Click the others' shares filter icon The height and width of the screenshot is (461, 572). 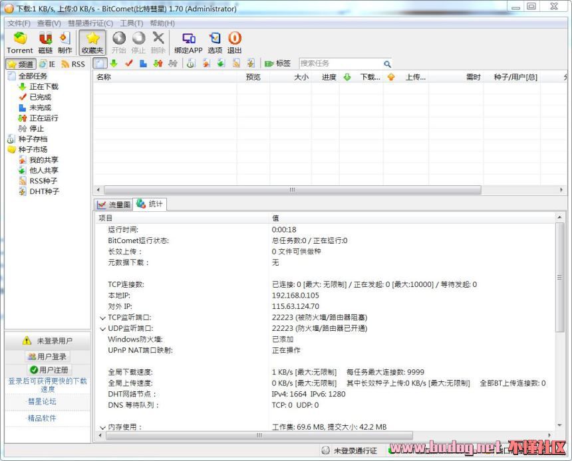(221, 63)
